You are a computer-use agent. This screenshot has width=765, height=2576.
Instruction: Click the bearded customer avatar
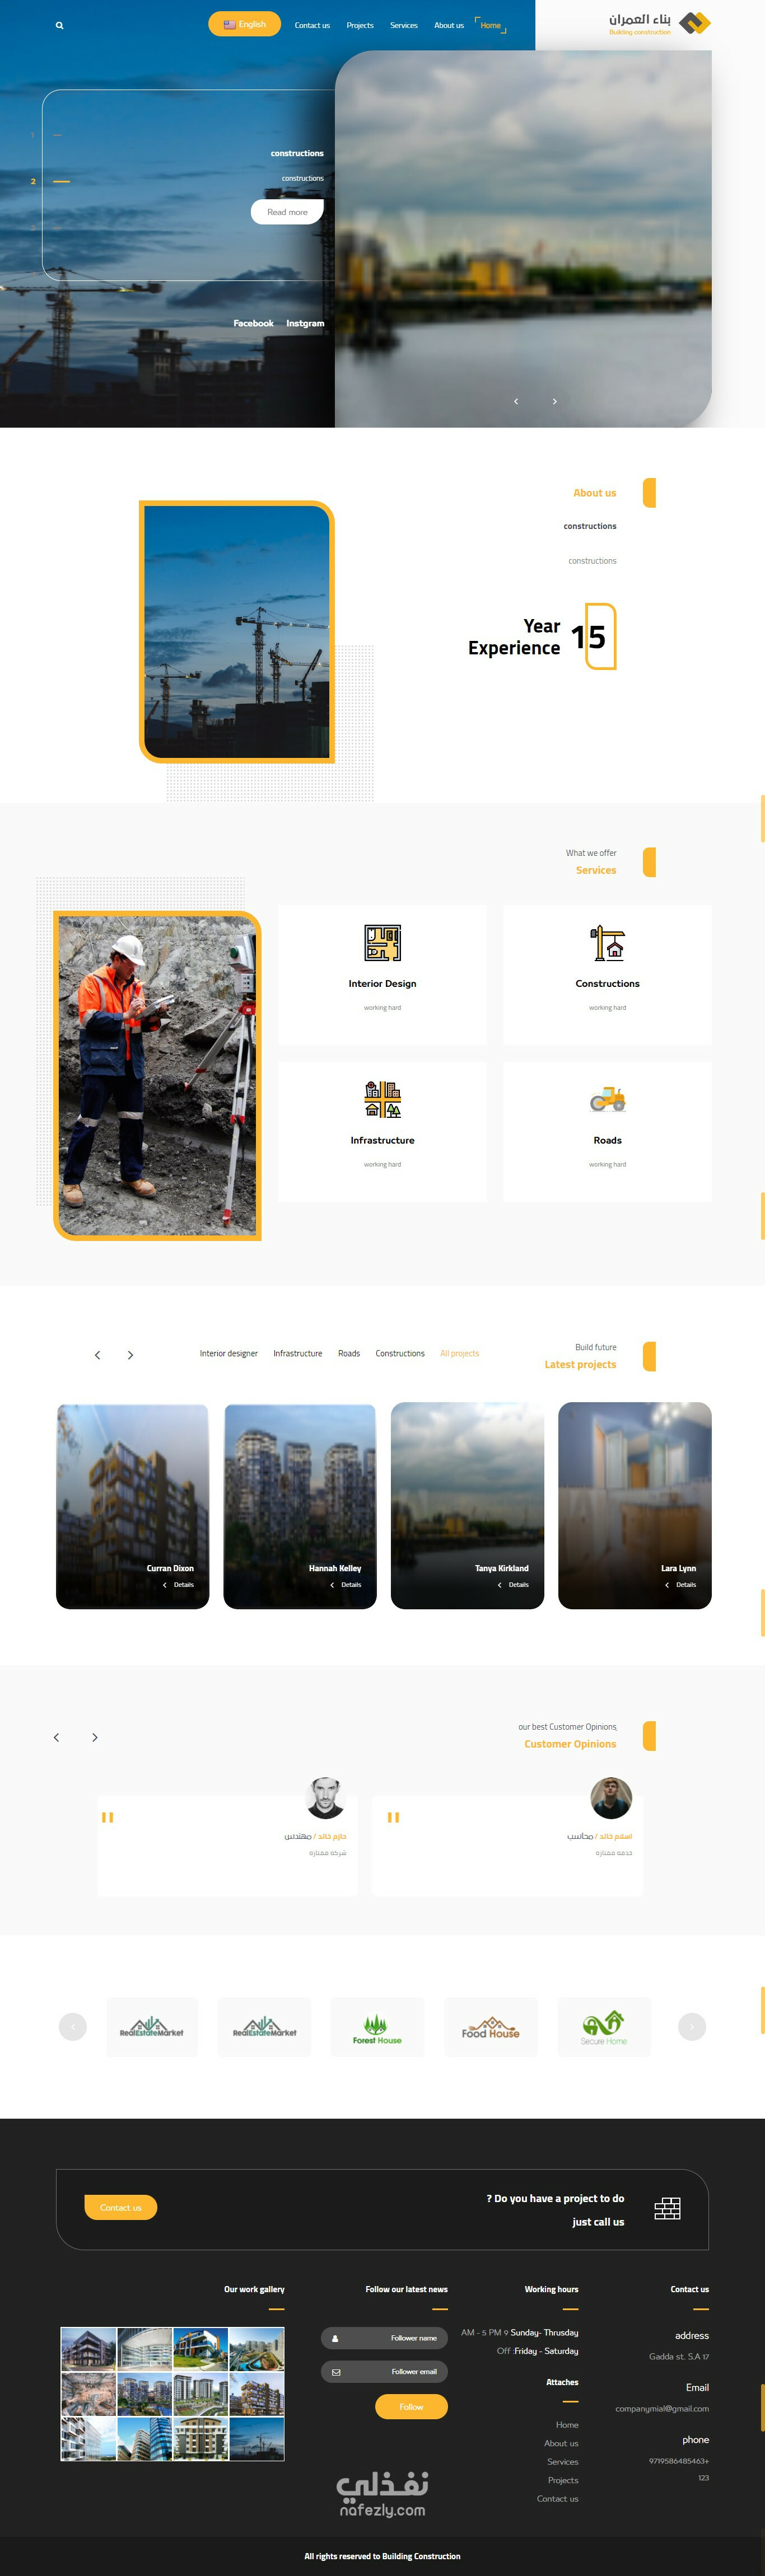[325, 1797]
